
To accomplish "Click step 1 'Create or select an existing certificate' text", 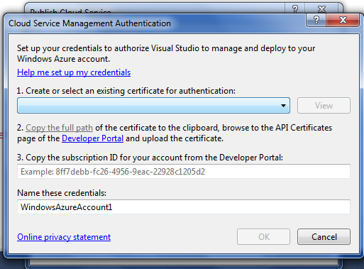I will [x=126, y=91].
